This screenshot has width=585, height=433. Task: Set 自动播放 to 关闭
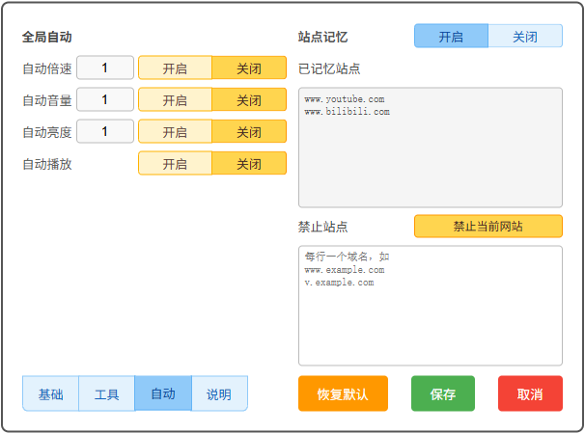point(249,163)
